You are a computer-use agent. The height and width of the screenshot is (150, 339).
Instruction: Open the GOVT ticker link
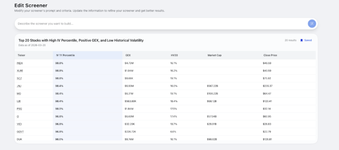(x=20, y=132)
